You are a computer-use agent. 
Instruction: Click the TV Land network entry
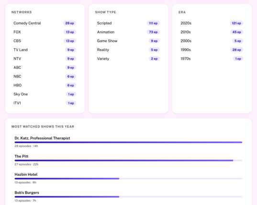click(45, 50)
